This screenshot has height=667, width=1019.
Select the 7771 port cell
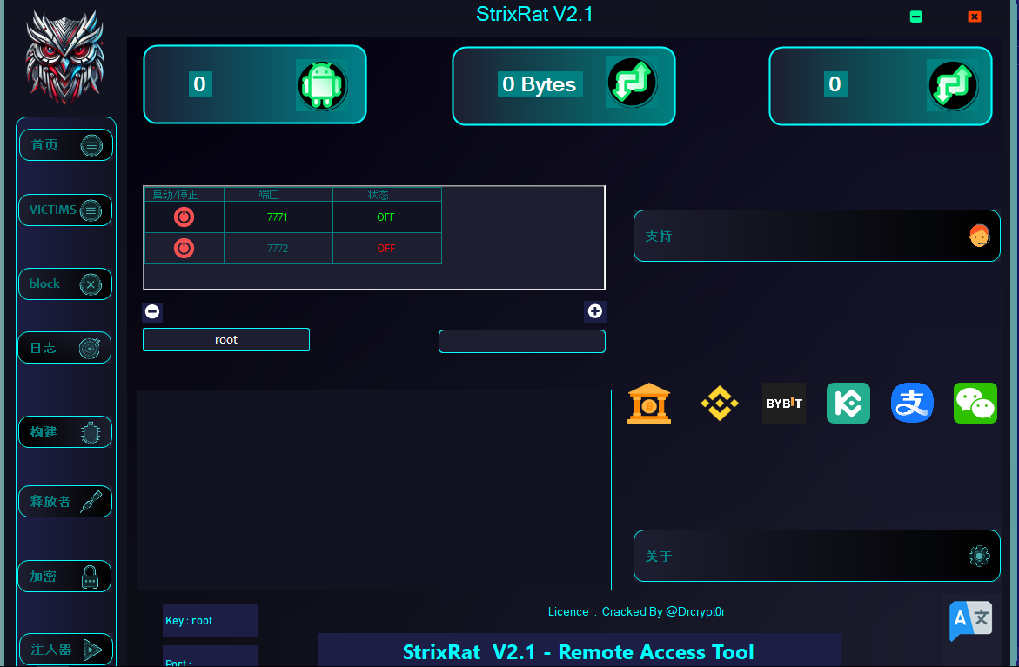pyautogui.click(x=278, y=217)
